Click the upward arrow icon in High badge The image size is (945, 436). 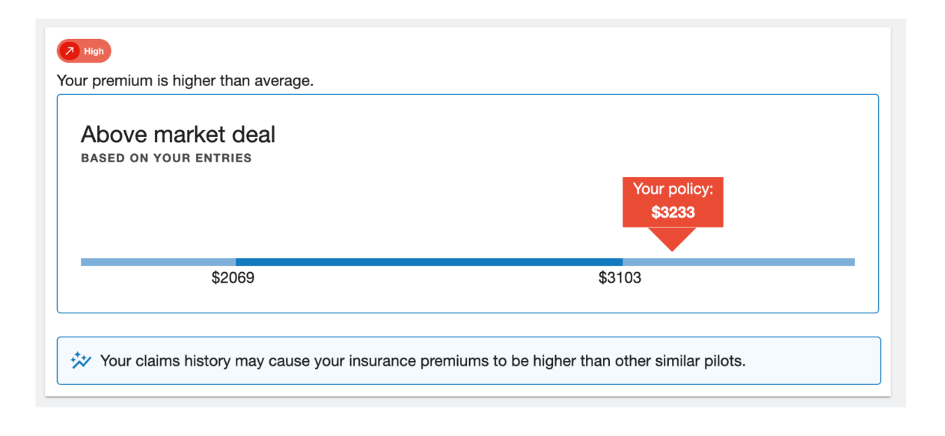[70, 52]
